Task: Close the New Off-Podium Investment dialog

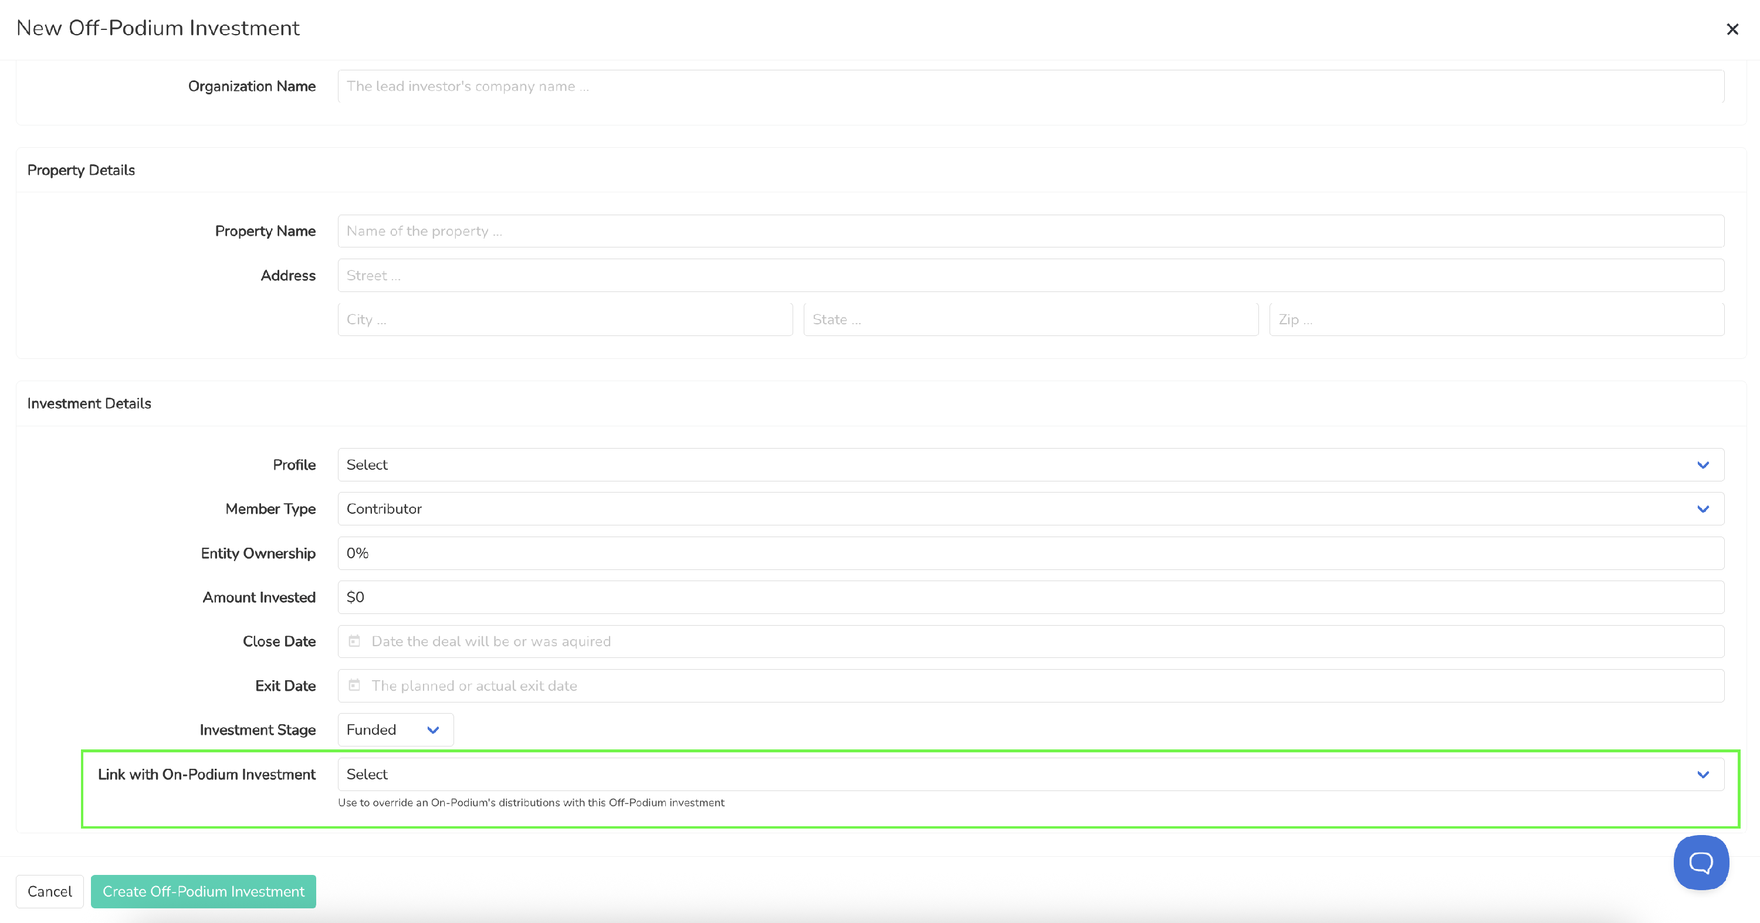Action: click(1732, 29)
